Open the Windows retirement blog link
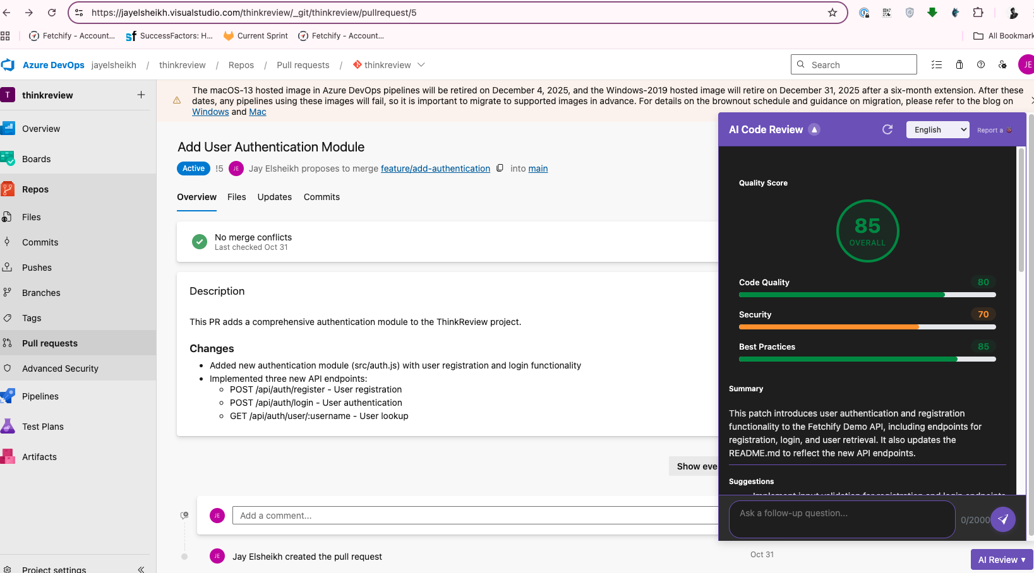Screen dimensions: 1034x573 tap(210, 111)
